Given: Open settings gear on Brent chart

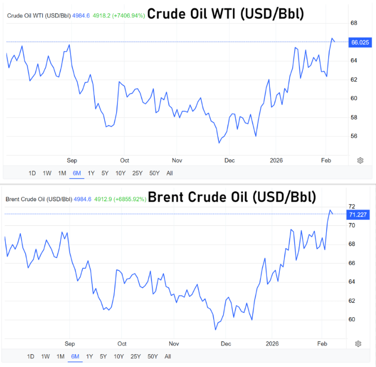Looking at the screenshot, I should click(358, 343).
